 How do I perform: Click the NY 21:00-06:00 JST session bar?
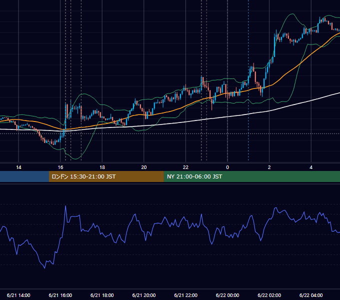tap(251, 176)
